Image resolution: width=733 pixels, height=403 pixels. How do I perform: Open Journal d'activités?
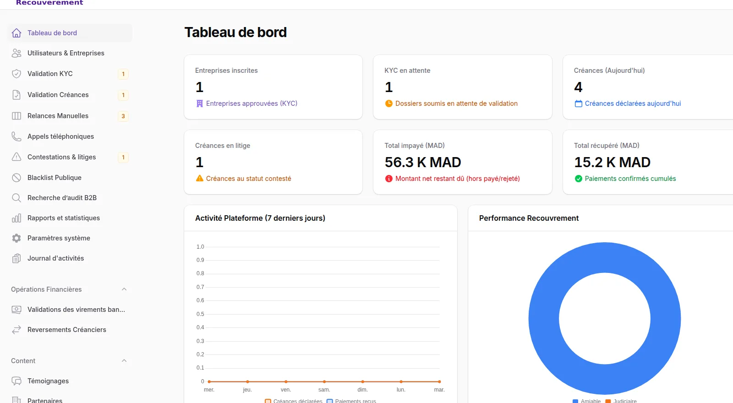(70, 258)
